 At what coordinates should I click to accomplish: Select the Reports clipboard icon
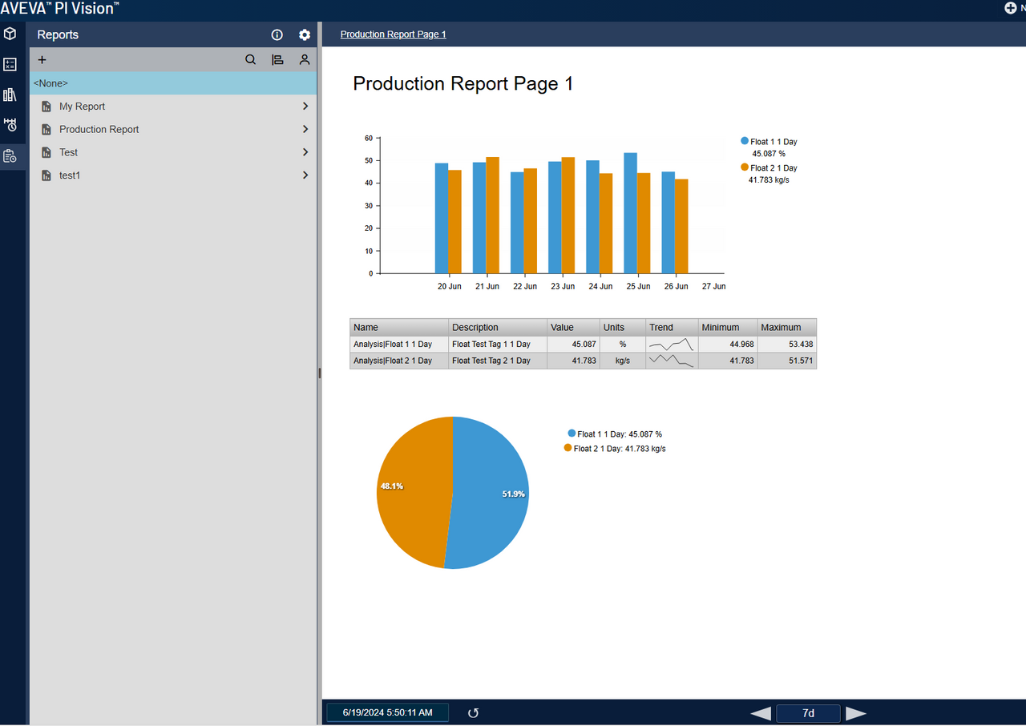click(x=10, y=155)
